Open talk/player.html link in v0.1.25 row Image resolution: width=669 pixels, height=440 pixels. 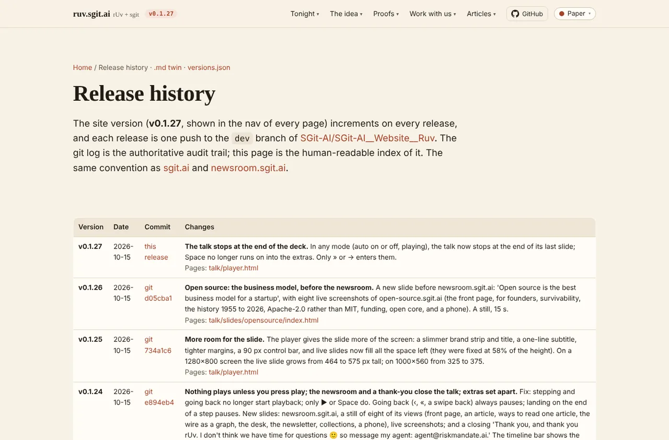[234, 372]
